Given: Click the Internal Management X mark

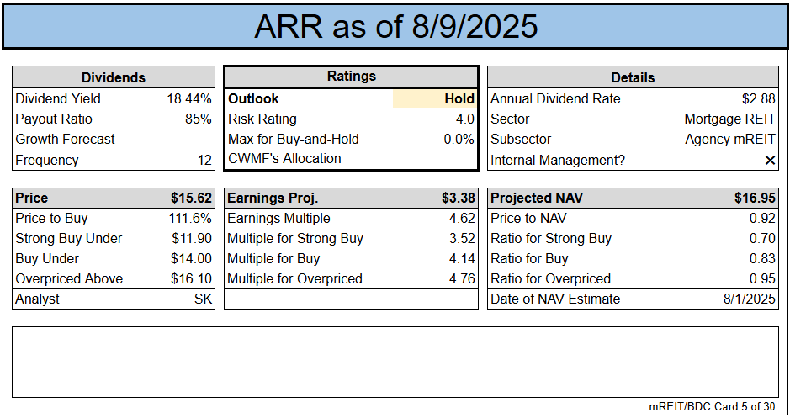Looking at the screenshot, I should point(770,160).
